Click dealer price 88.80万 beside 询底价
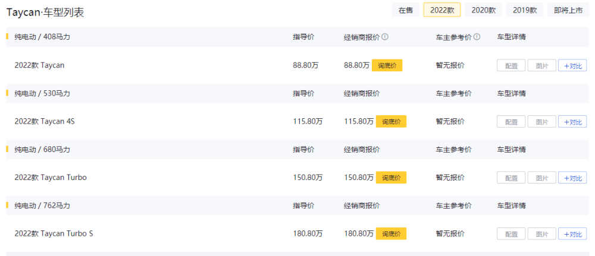595x256 pixels. click(x=356, y=65)
